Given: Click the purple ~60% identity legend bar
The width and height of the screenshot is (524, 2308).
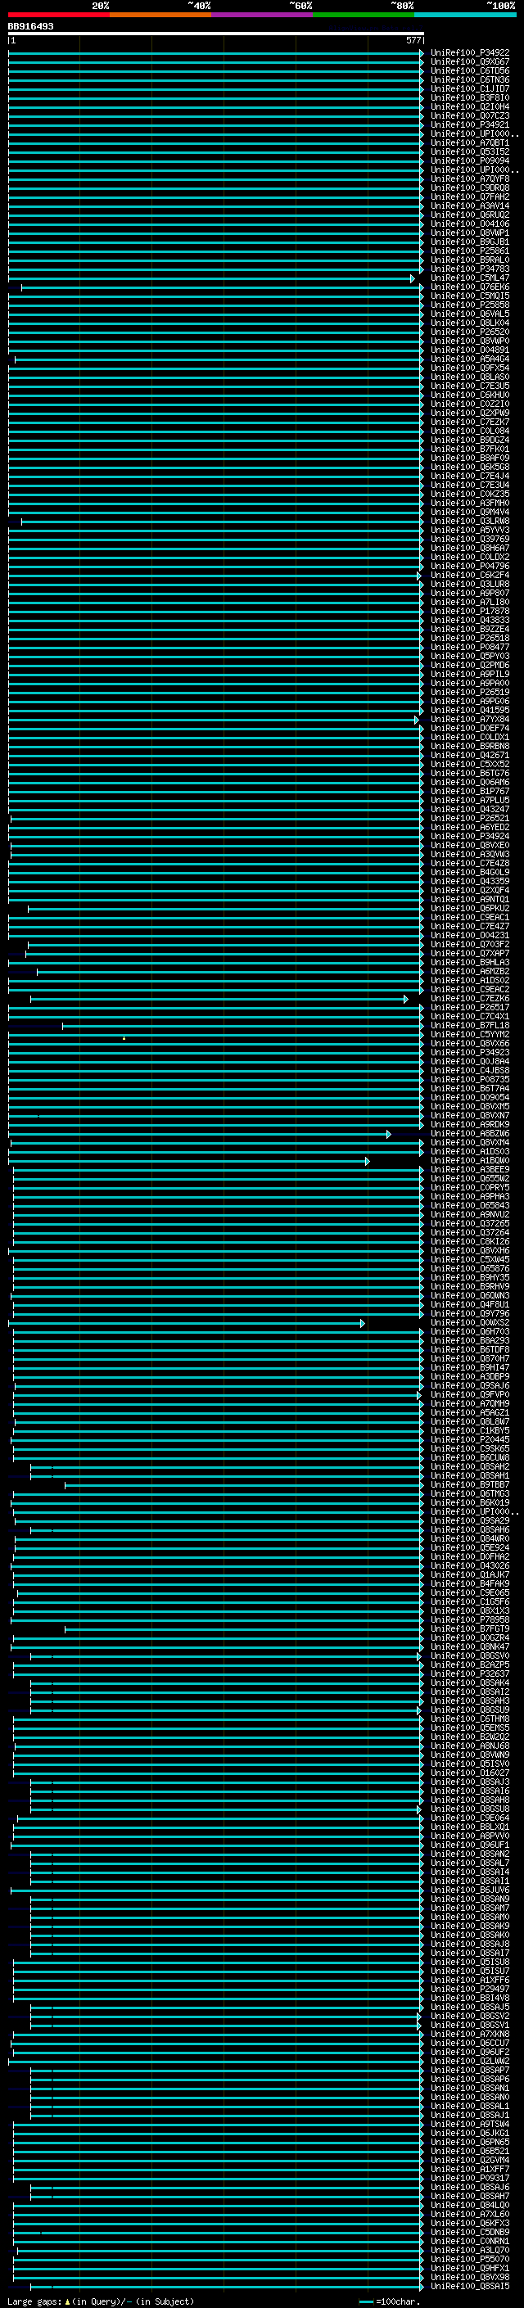Looking at the screenshot, I should (x=261, y=15).
